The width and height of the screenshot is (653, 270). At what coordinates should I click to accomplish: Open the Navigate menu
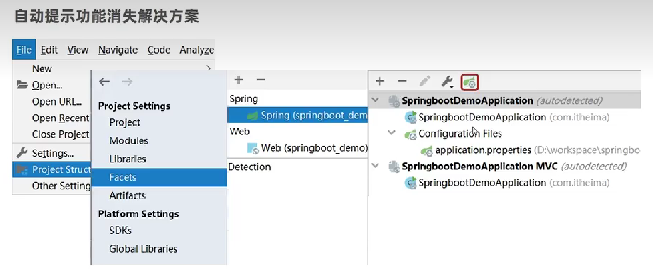click(118, 50)
